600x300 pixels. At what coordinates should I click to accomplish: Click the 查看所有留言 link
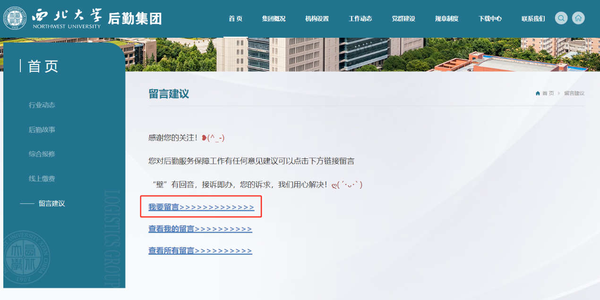point(200,251)
